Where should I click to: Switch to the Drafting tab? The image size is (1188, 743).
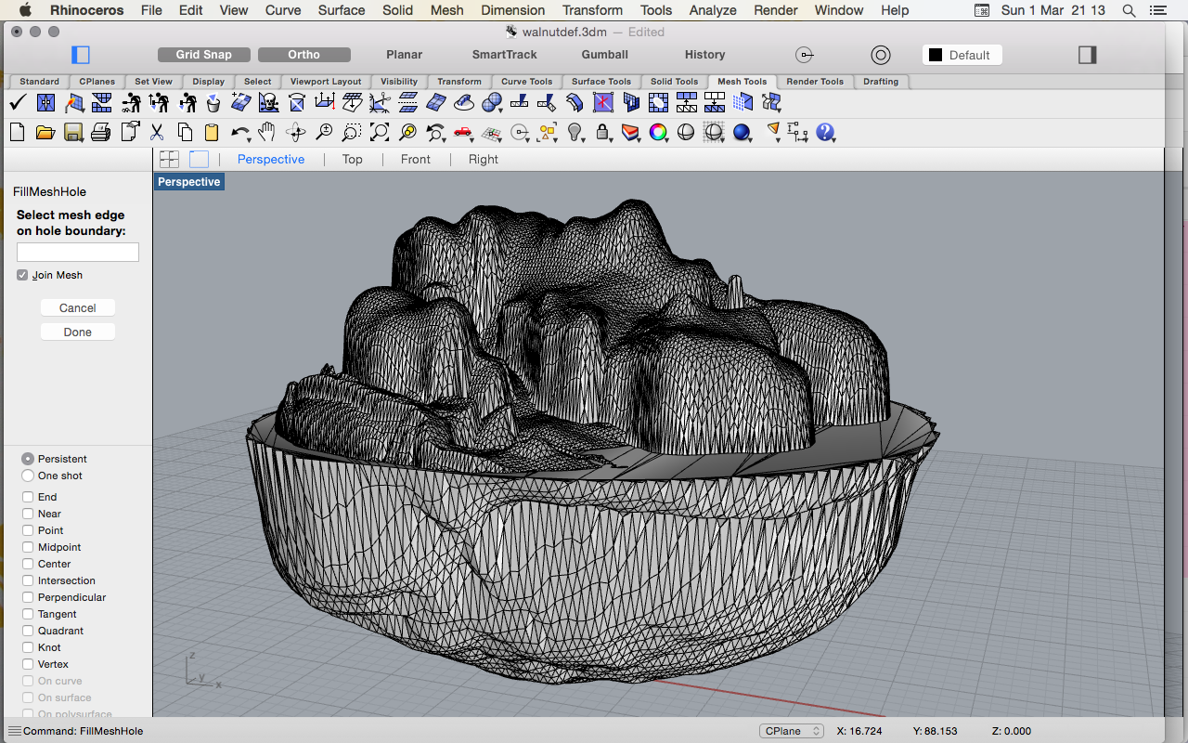(x=881, y=82)
